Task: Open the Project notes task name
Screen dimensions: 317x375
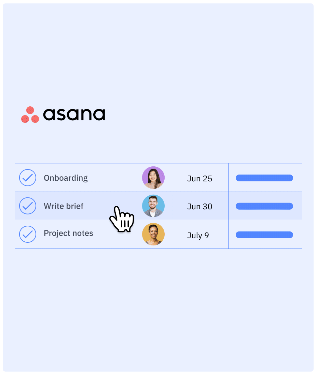Action: pos(68,234)
